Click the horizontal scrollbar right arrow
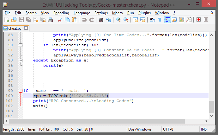218x135 pixels. [x=206, y=121]
